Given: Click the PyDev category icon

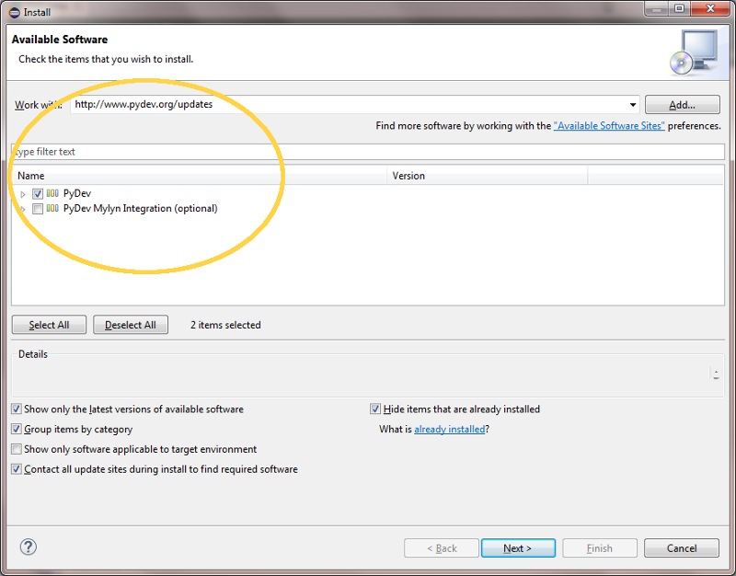Looking at the screenshot, I should [x=52, y=194].
